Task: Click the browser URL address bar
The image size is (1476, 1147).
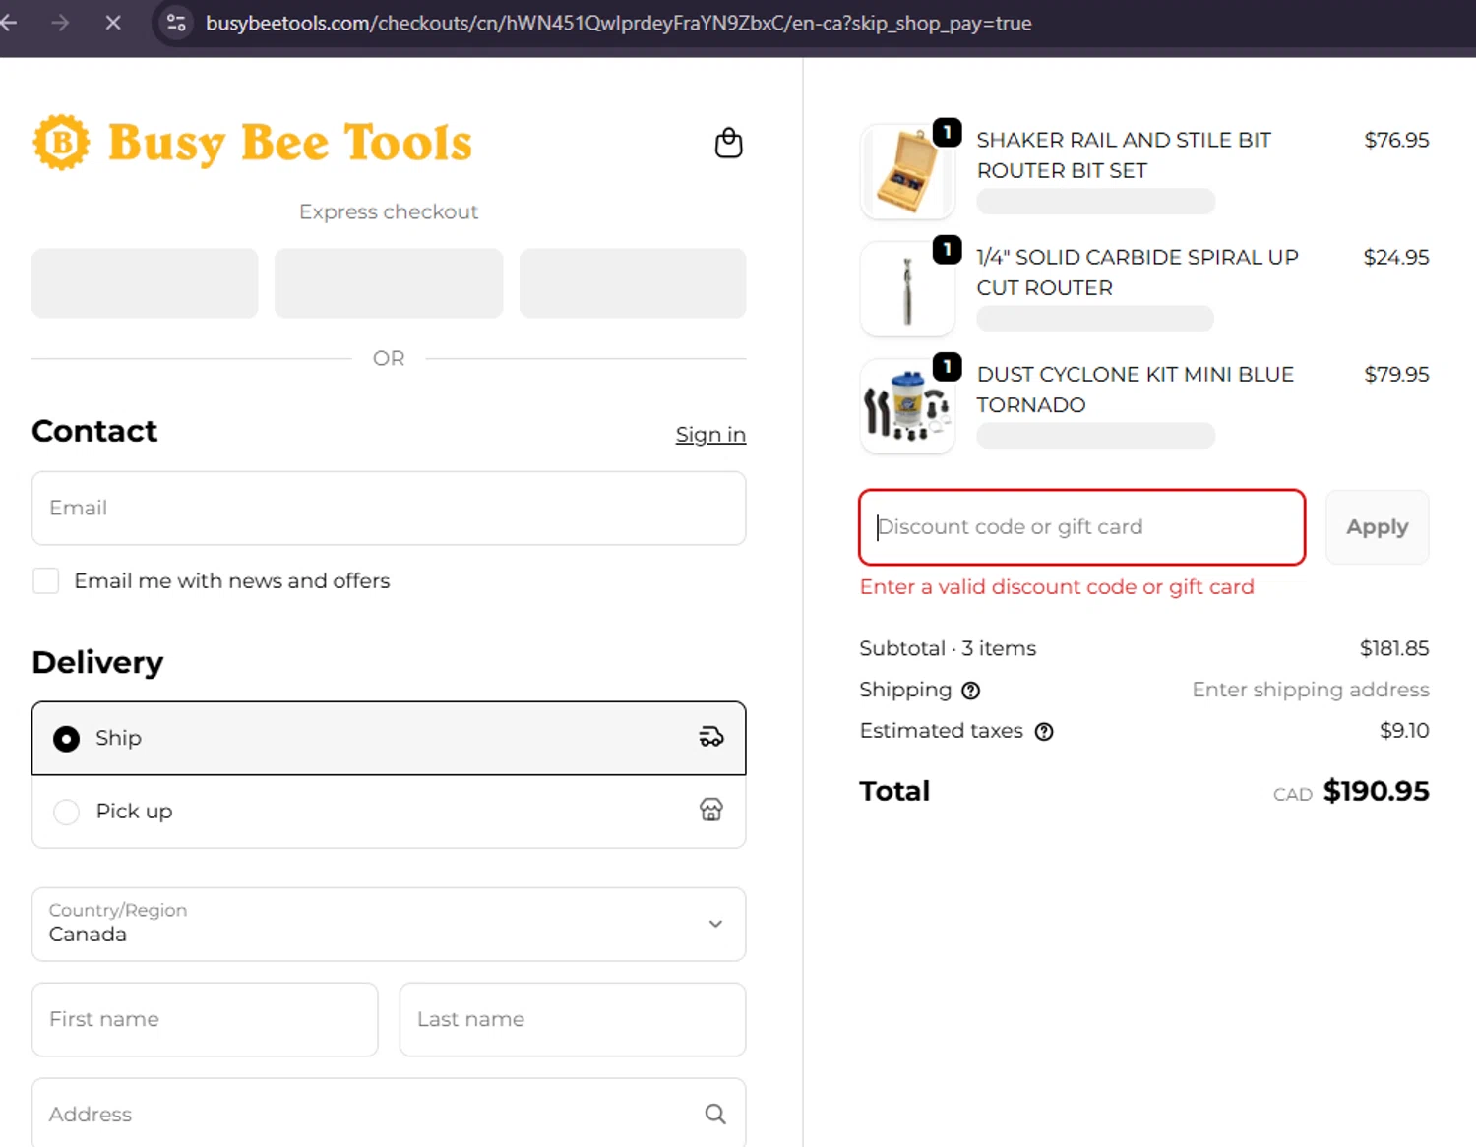Action: coord(618,23)
